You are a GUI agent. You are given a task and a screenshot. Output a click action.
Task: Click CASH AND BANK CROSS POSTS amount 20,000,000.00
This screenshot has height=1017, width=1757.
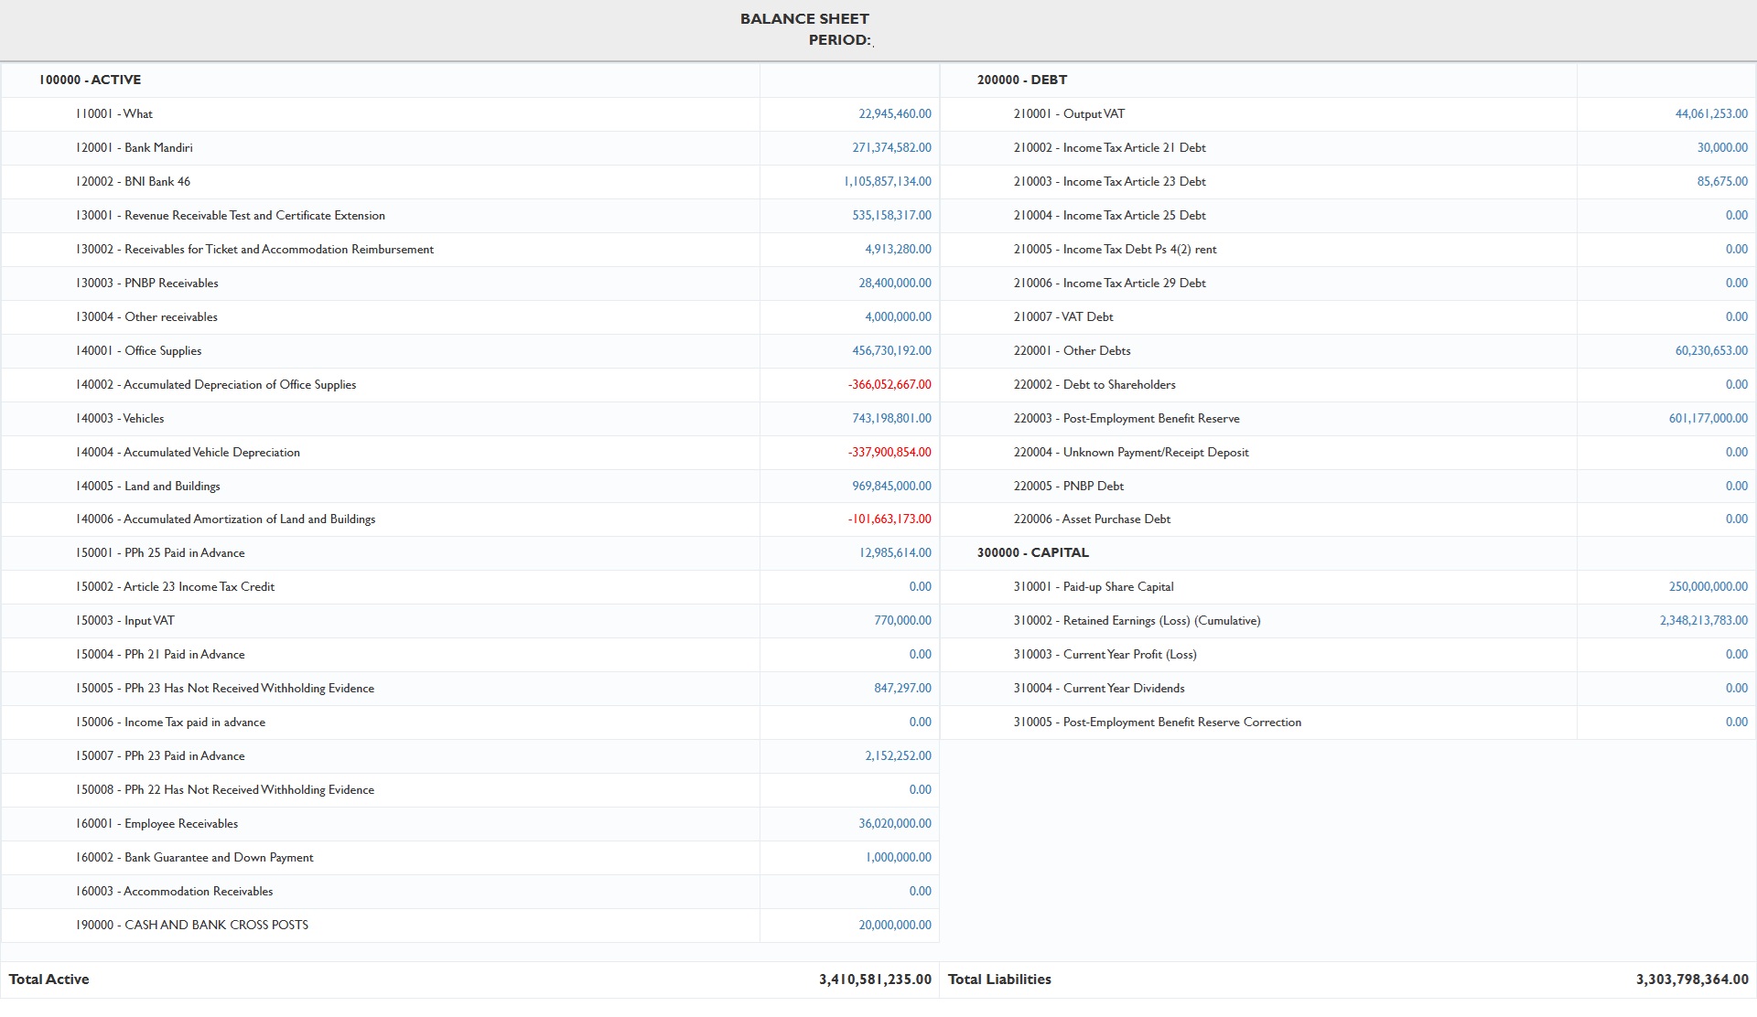tap(894, 926)
